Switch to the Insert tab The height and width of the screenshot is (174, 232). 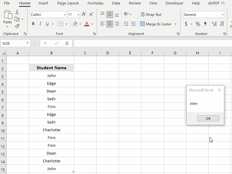43,3
